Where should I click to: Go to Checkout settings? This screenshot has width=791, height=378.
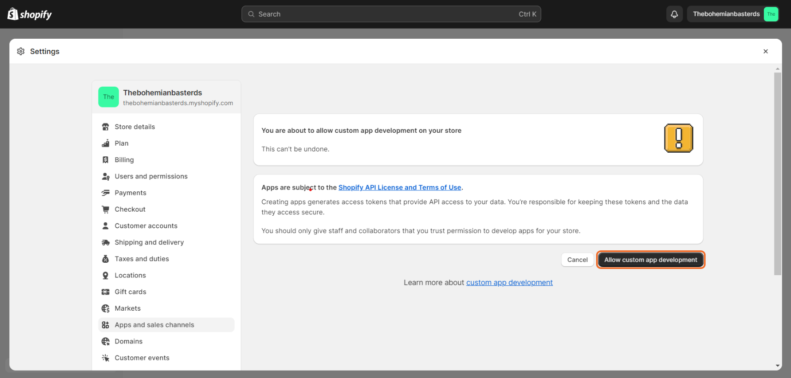click(x=166, y=209)
